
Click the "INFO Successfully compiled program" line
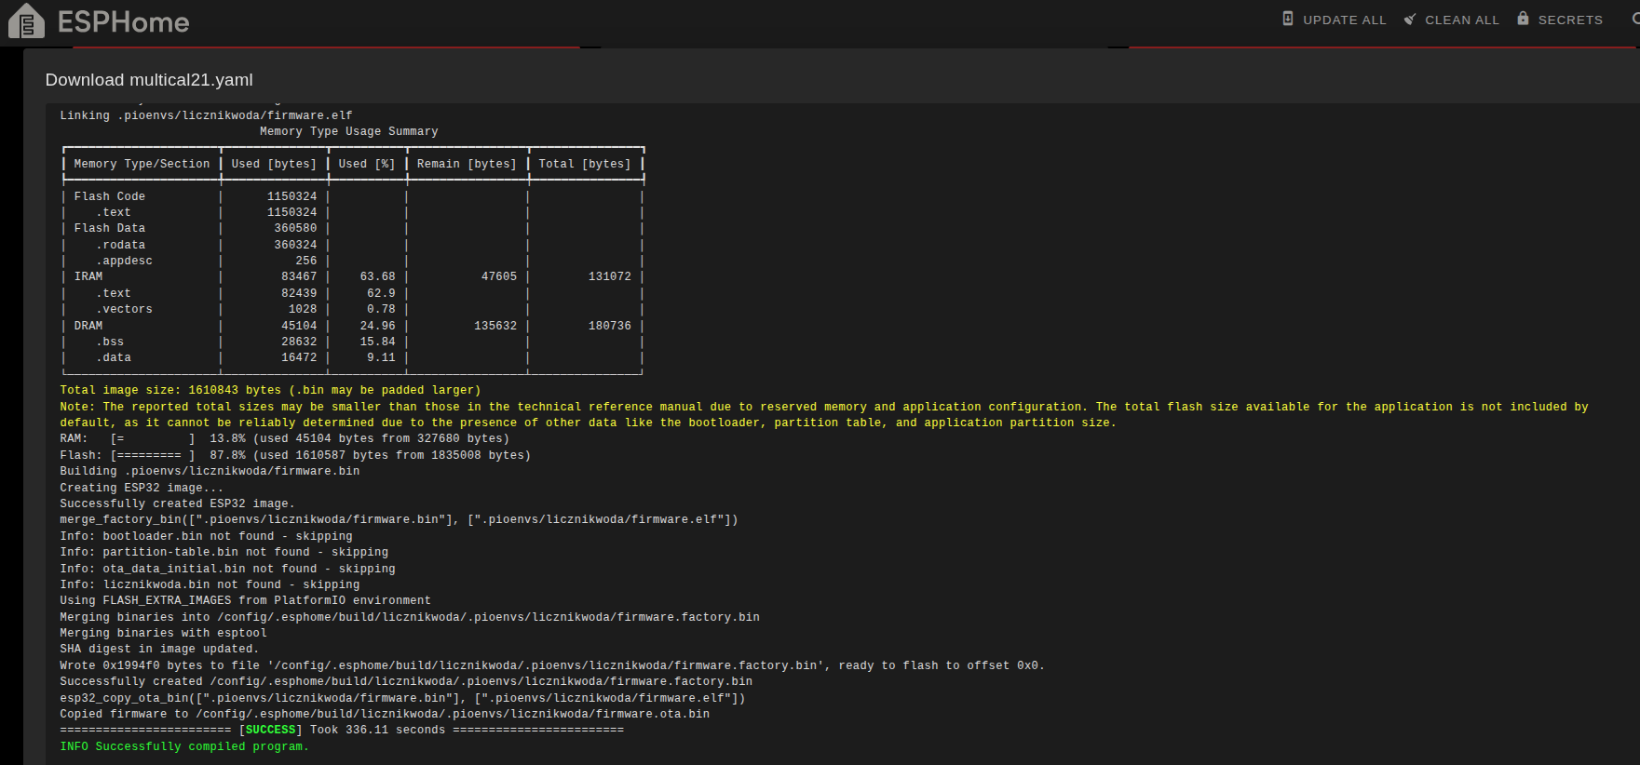tap(183, 746)
